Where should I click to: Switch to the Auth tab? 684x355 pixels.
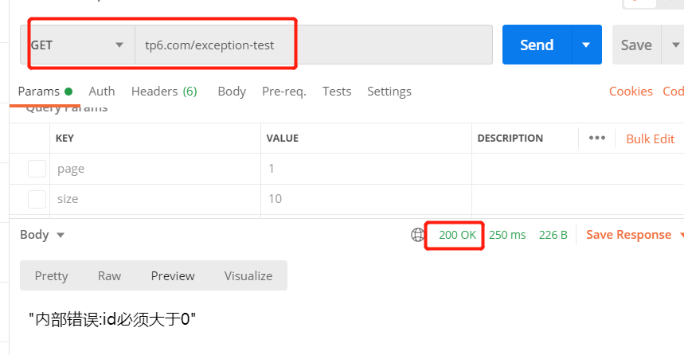[102, 92]
